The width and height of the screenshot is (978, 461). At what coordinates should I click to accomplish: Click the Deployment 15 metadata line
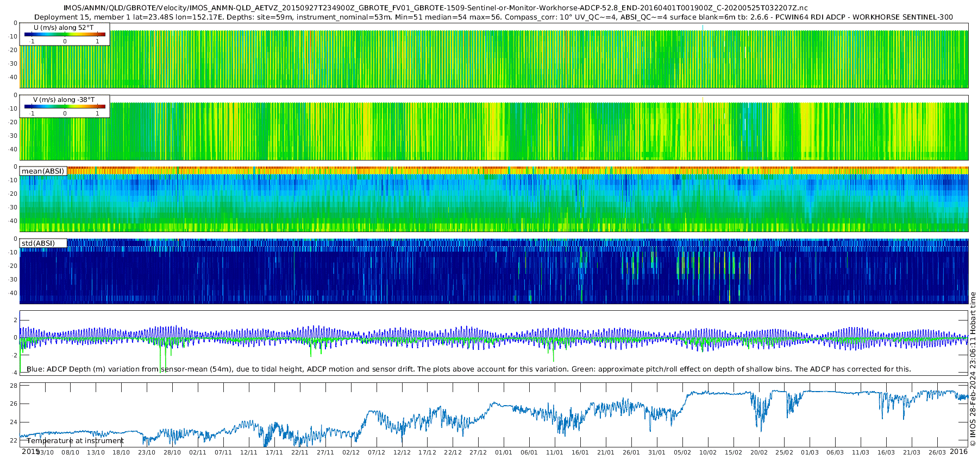click(493, 17)
